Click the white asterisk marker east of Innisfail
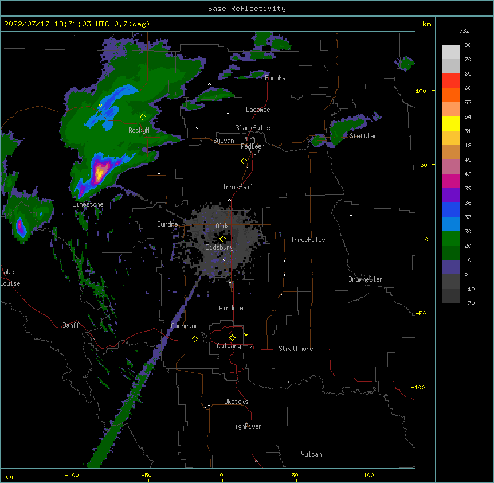Viewport: 494px width, 483px height. coord(288,174)
